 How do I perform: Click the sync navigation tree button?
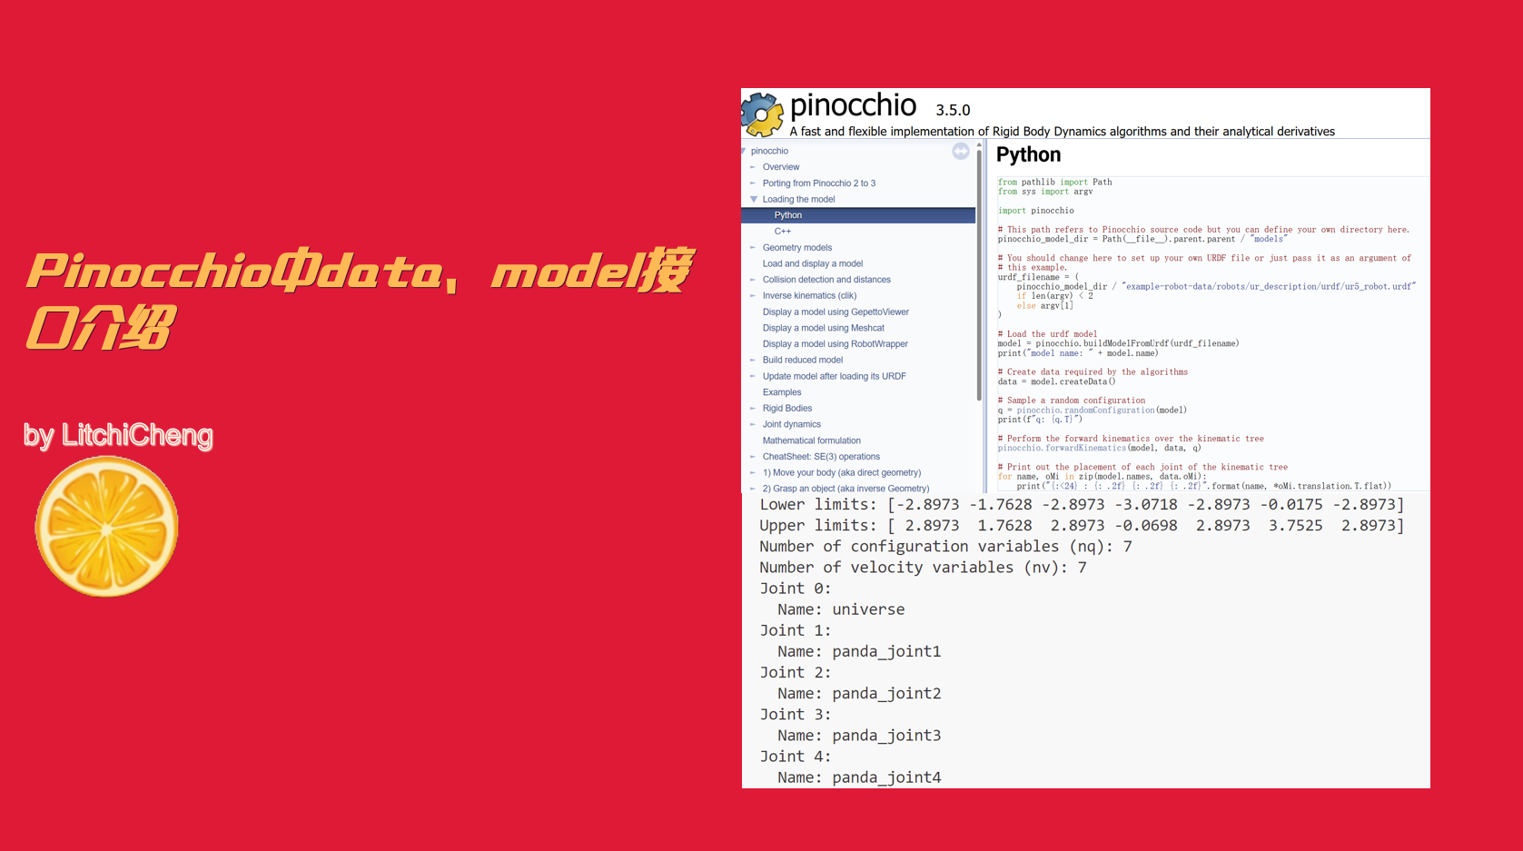pyautogui.click(x=961, y=152)
